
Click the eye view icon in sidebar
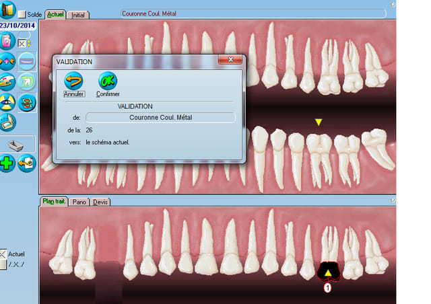tap(8, 102)
